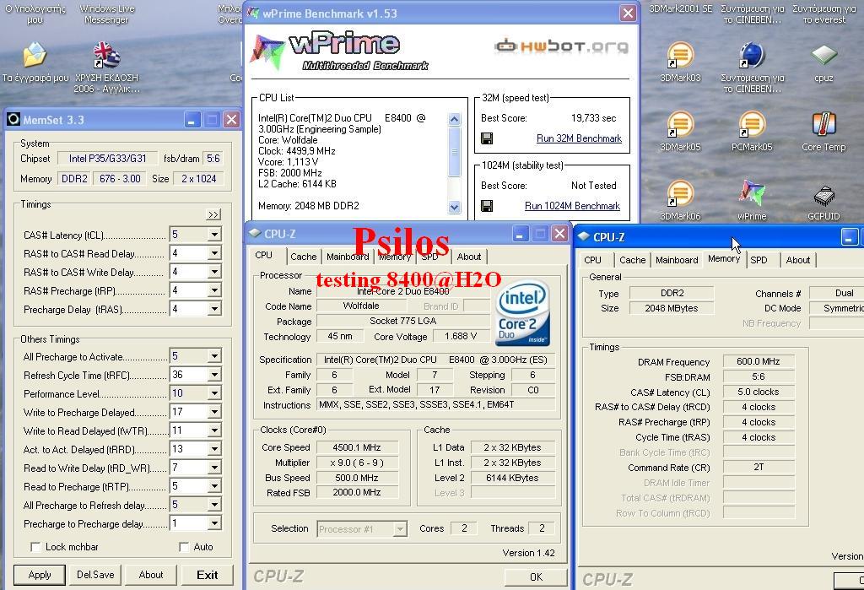
Task: Open the RAS# to CAS# Read Delay dropdown
Action: coord(214,253)
